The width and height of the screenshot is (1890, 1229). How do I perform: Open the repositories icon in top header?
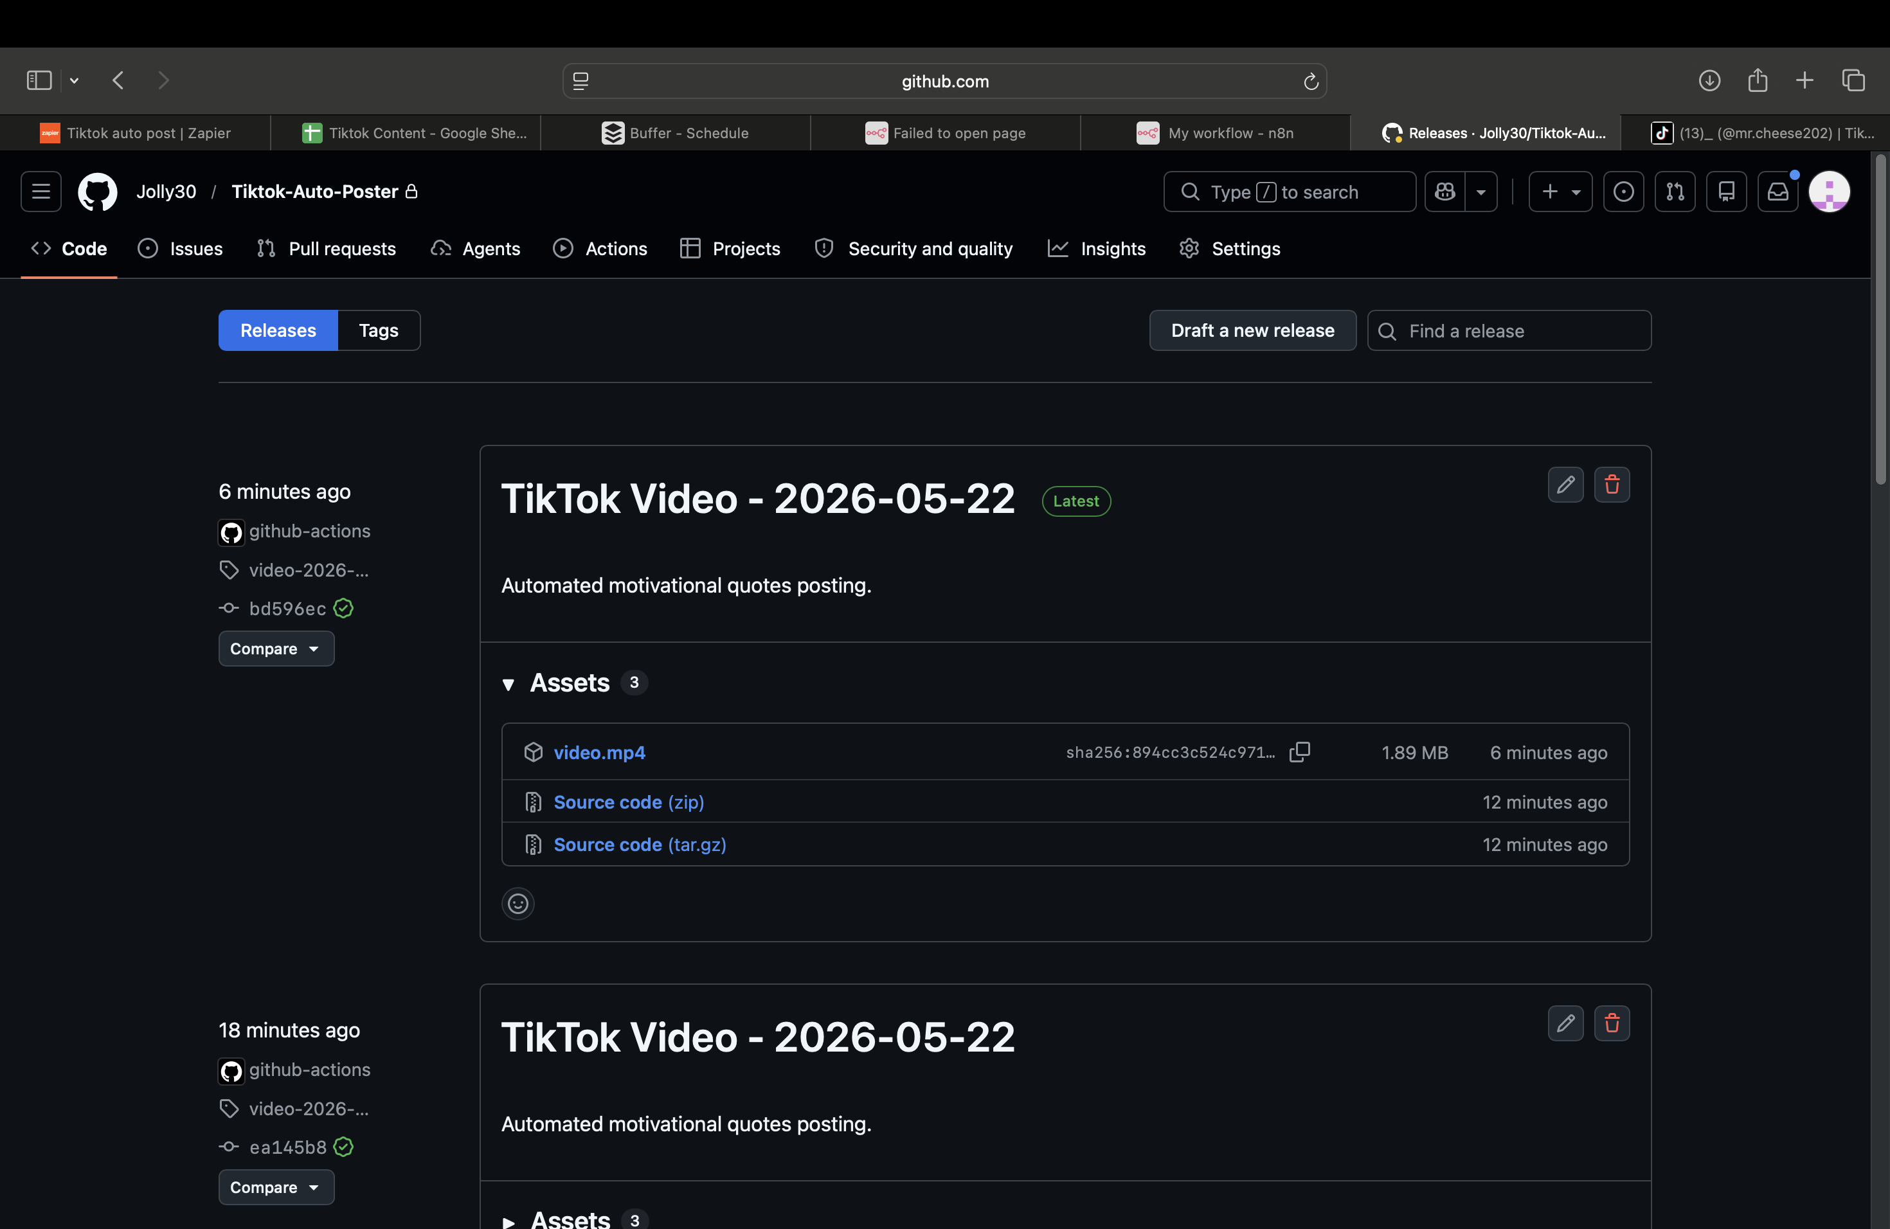point(1727,192)
